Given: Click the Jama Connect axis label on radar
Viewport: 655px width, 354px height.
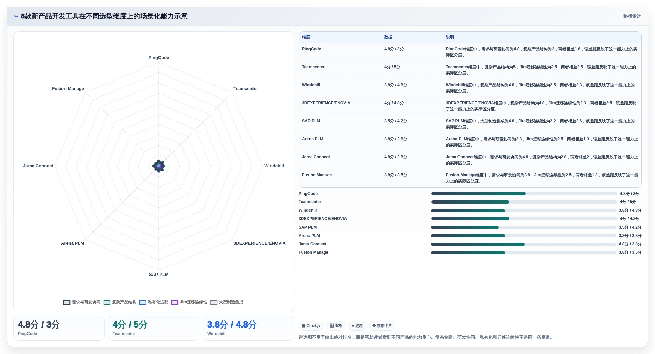Looking at the screenshot, I should click(38, 166).
